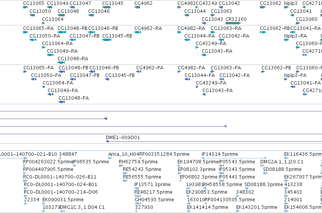Screen dimensions: 322x213
Task: Click the EK194708.5prime EST label
Action: (198, 161)
